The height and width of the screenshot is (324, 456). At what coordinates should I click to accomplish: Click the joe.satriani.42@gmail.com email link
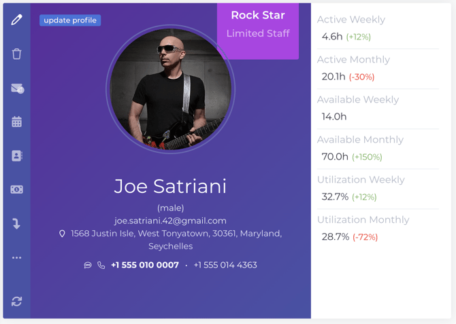(170, 221)
